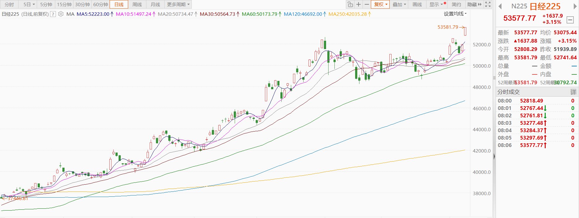The width and height of the screenshot is (579, 218).
Task: Click the latest candlestick at the chart's right edge
Action: tap(465, 31)
